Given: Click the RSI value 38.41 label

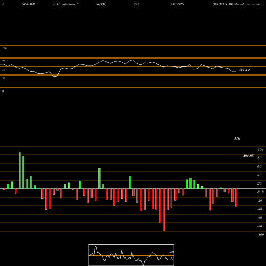Looking at the screenshot, I should [x=245, y=70].
